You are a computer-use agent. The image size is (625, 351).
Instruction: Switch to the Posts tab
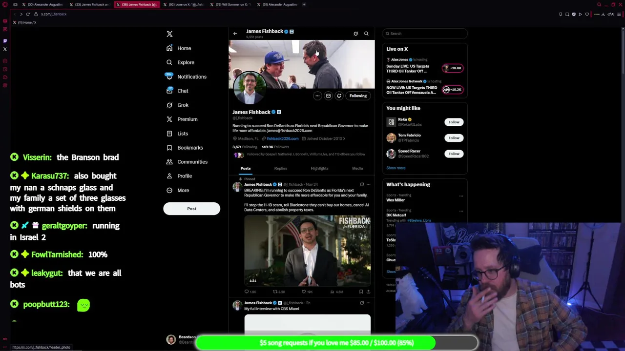coord(246,169)
